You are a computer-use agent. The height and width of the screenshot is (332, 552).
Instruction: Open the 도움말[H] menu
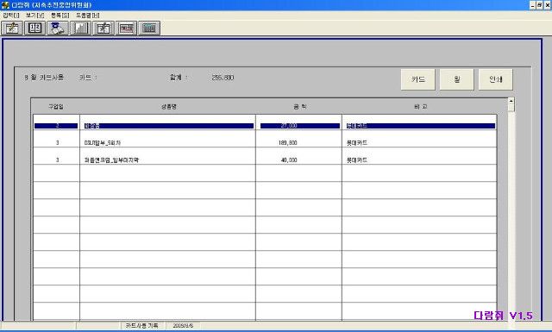tap(88, 16)
